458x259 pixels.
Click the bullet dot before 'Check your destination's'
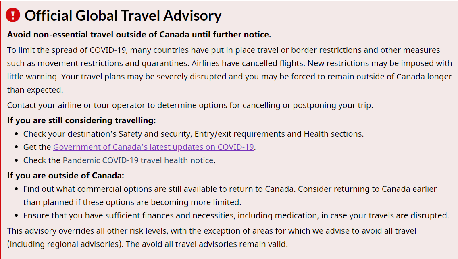[17, 134]
